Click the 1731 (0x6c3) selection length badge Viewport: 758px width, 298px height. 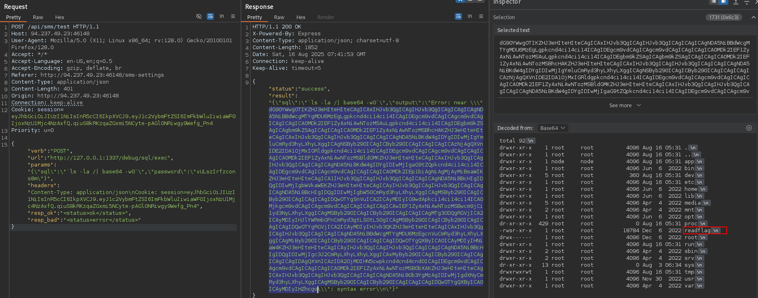724,17
